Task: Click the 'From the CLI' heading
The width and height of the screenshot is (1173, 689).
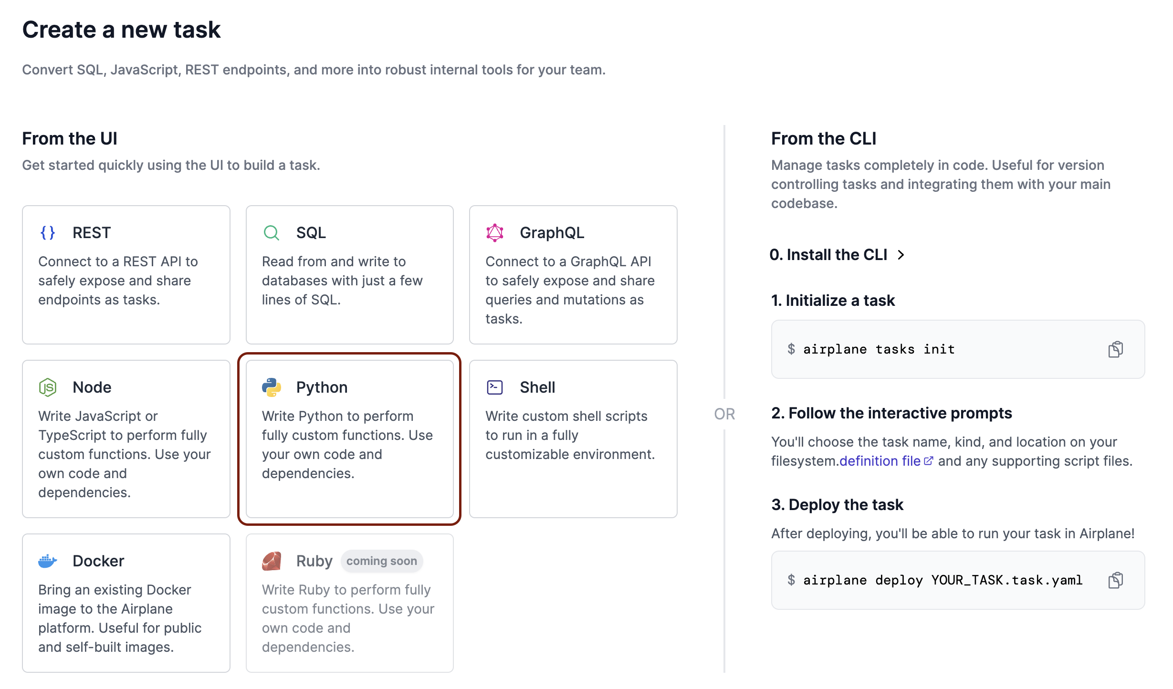Action: pyautogui.click(x=824, y=138)
